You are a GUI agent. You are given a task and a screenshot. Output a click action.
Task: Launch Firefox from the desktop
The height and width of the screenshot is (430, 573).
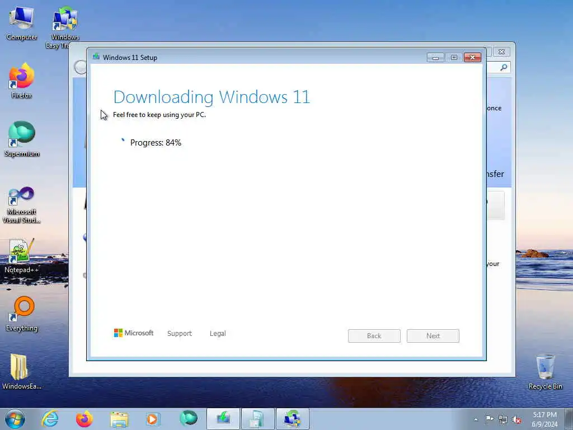(22, 81)
